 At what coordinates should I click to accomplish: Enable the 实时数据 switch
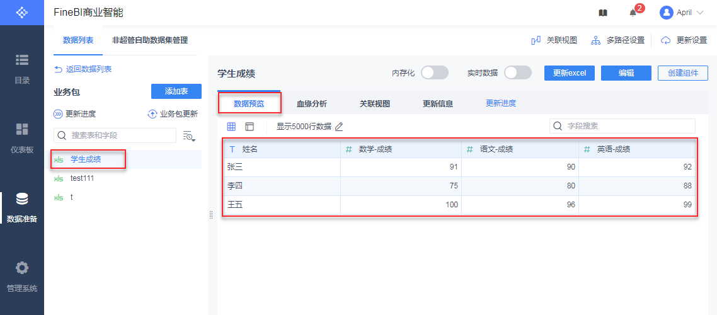click(518, 73)
